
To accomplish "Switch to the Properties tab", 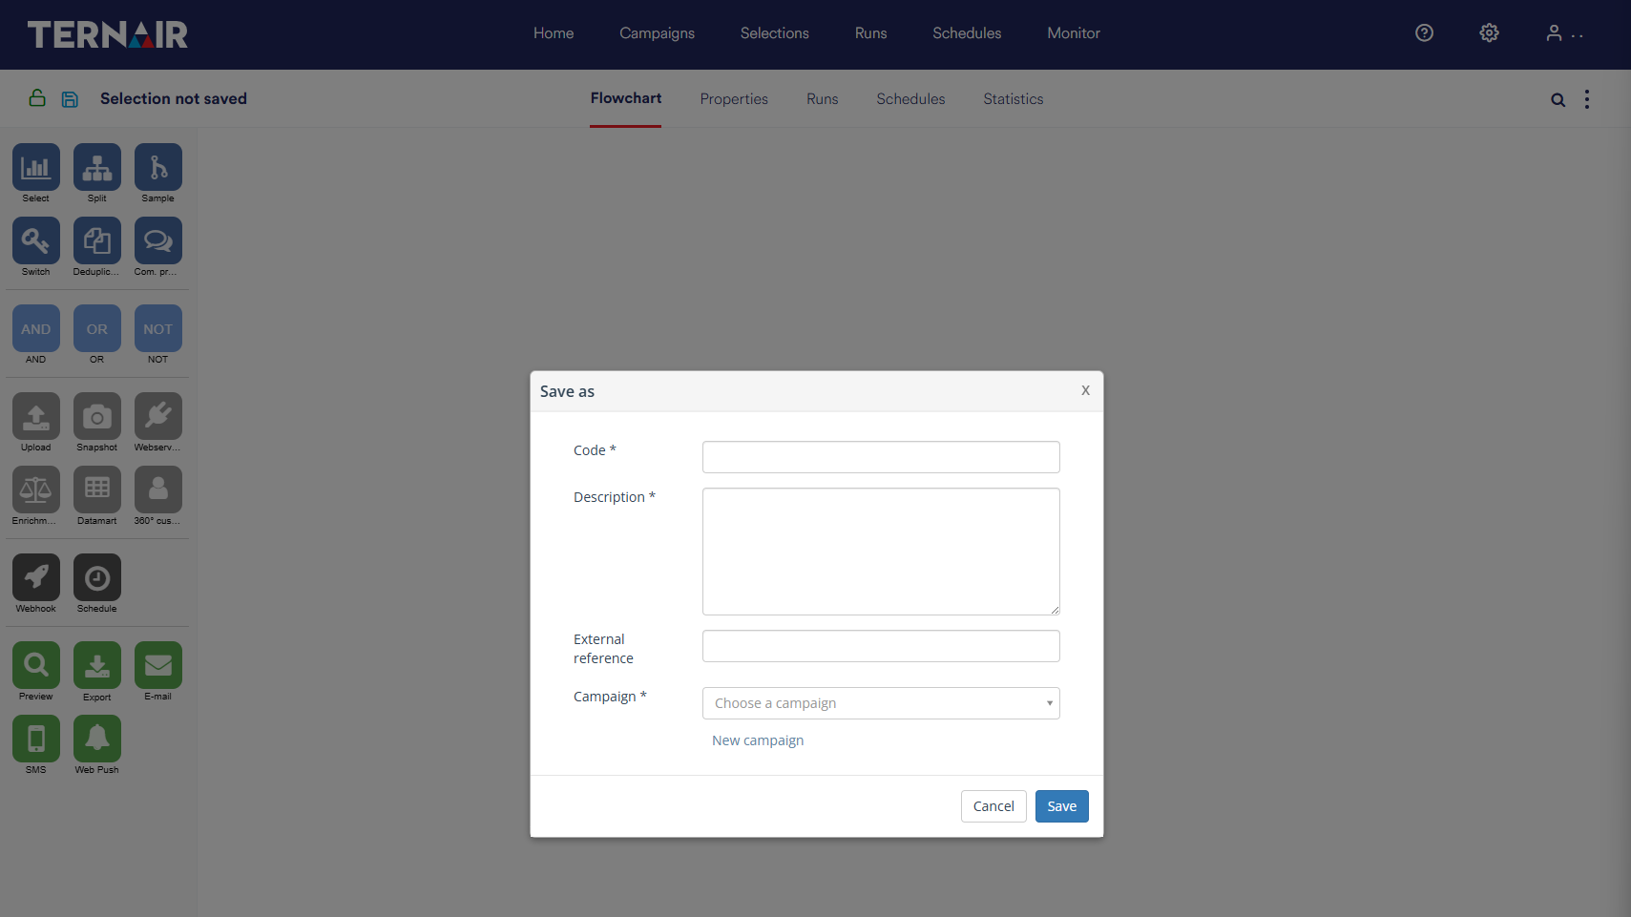I will point(734,99).
